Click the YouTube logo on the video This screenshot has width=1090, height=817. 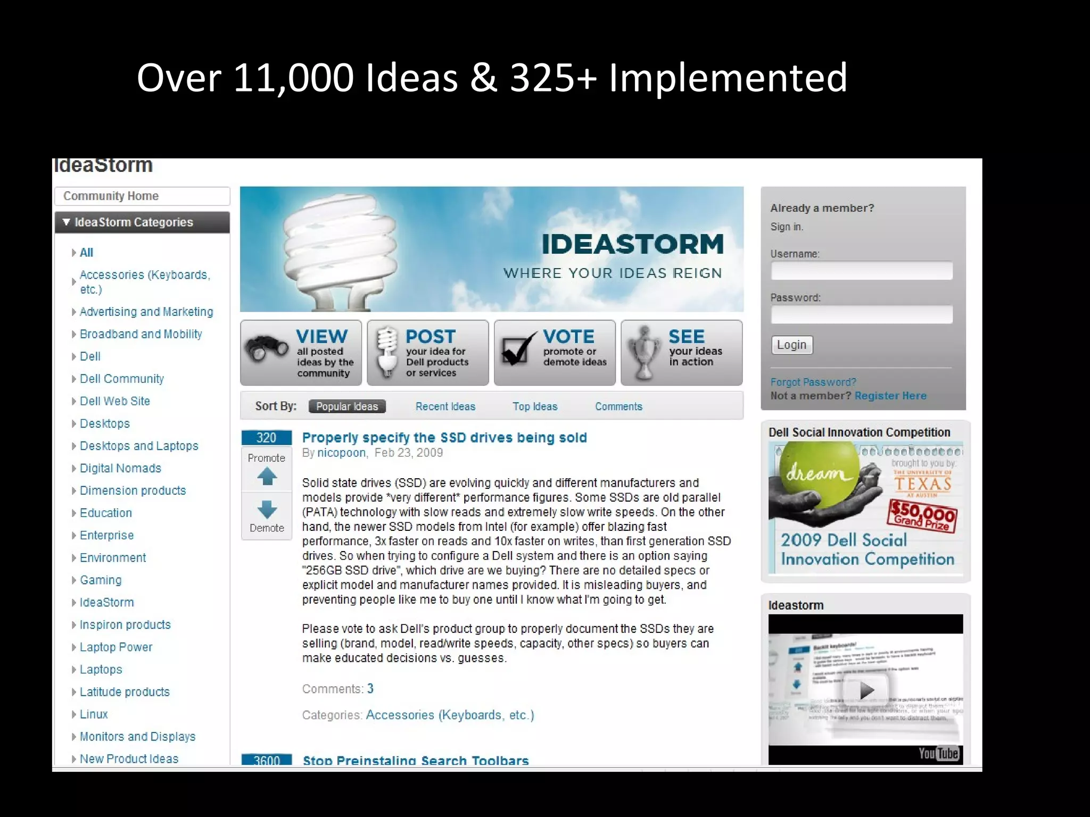[x=938, y=753]
